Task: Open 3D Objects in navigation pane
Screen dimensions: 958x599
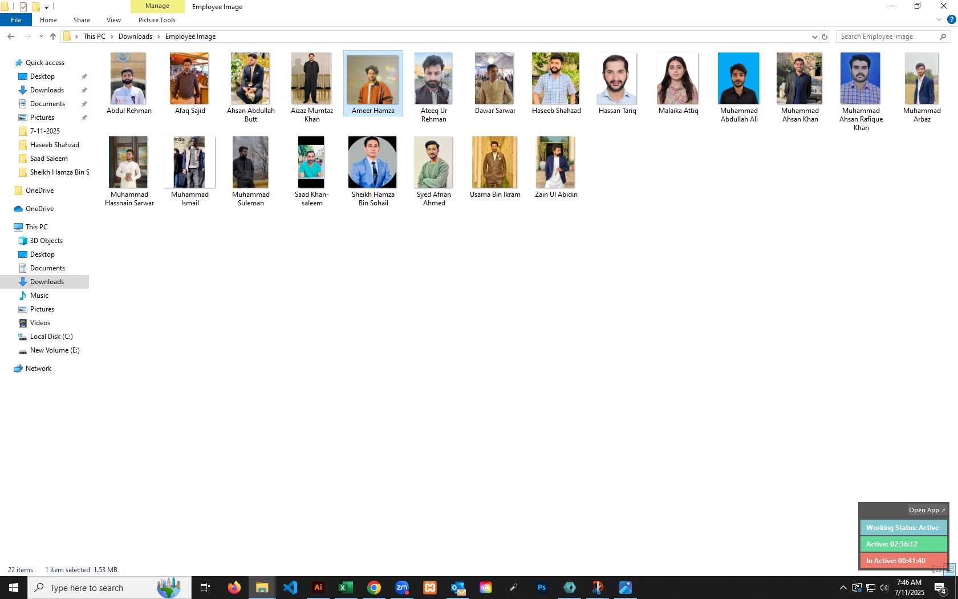Action: coord(46,241)
